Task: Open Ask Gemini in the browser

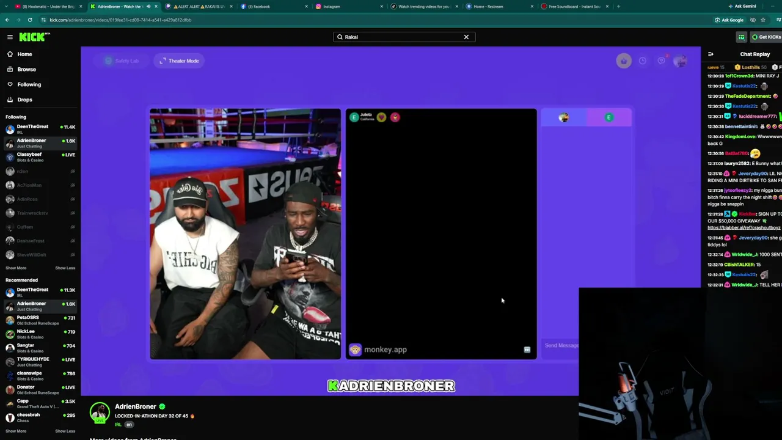Action: [742, 6]
